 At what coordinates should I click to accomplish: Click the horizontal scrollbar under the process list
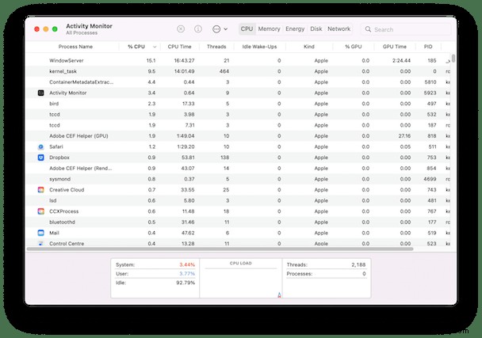[x=220, y=249]
